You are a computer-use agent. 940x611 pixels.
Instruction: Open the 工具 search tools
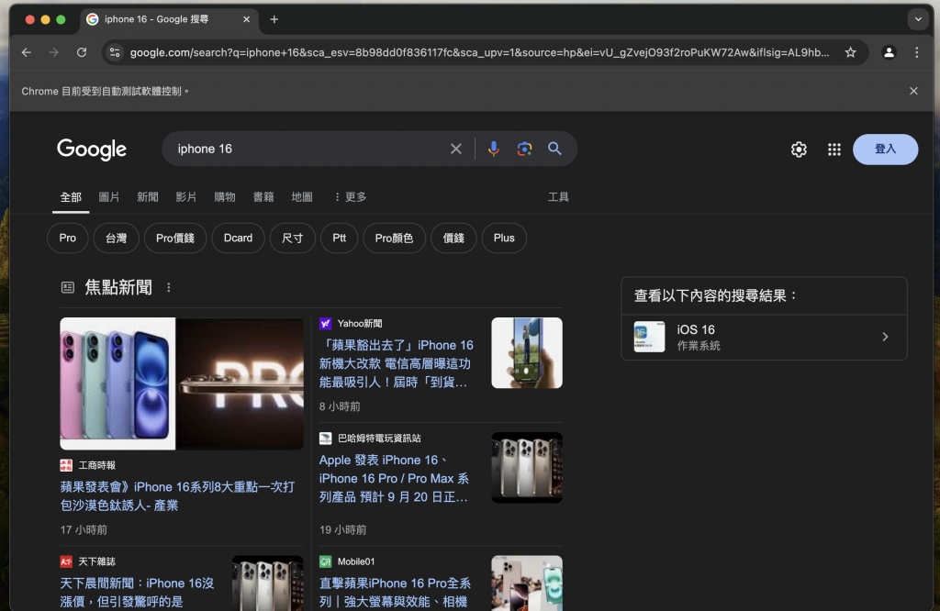click(x=558, y=197)
